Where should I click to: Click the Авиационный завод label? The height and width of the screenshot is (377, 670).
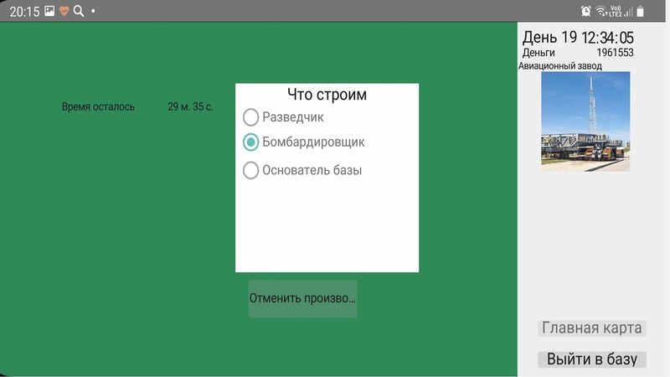[559, 65]
